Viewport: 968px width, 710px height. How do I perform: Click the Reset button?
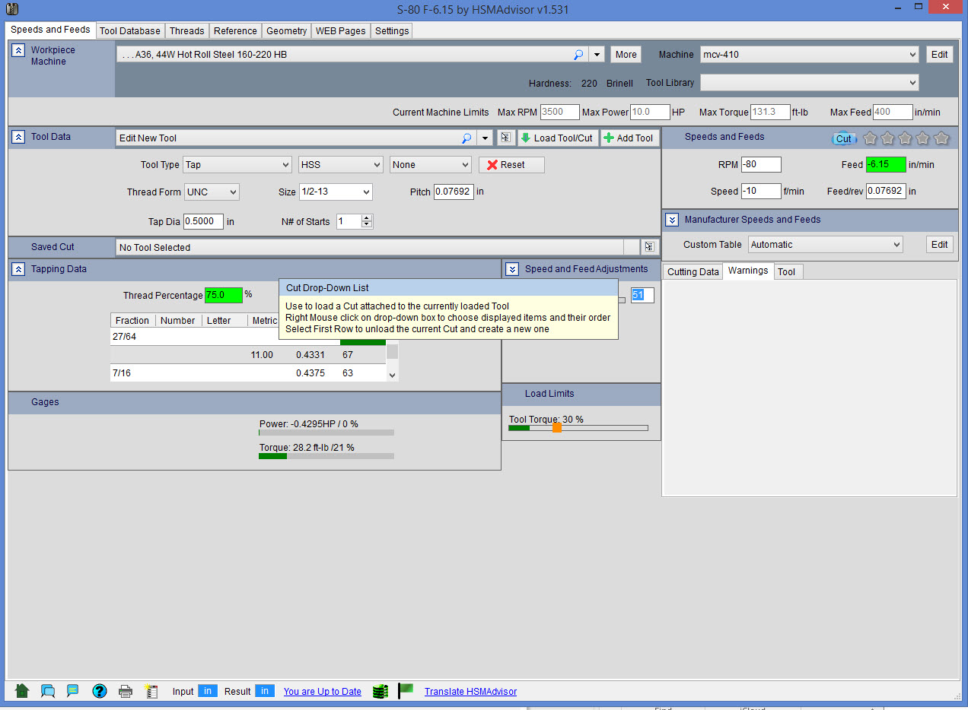[511, 165]
